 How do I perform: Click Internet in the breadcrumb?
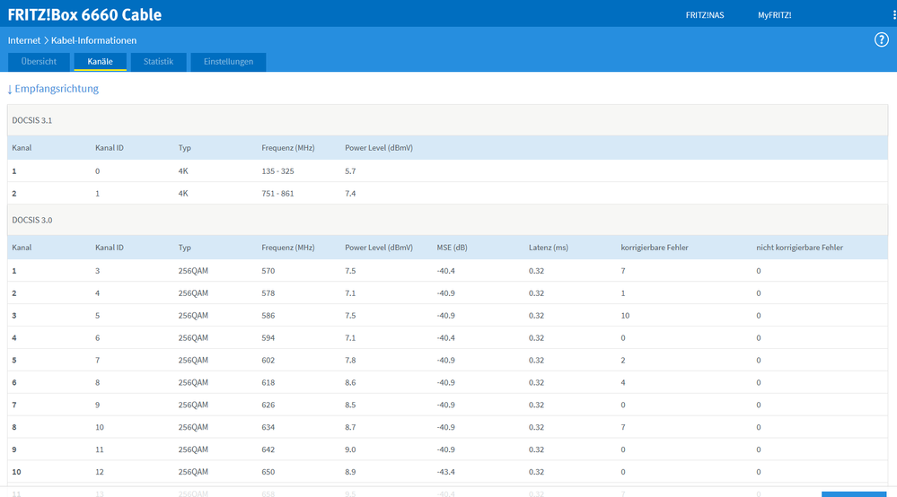24,40
